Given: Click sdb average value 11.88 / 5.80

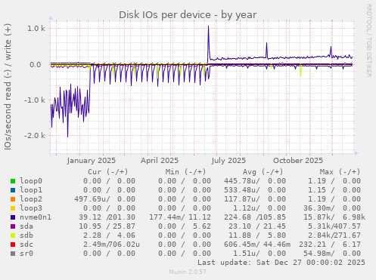Looking at the screenshot, I should click(257, 235).
